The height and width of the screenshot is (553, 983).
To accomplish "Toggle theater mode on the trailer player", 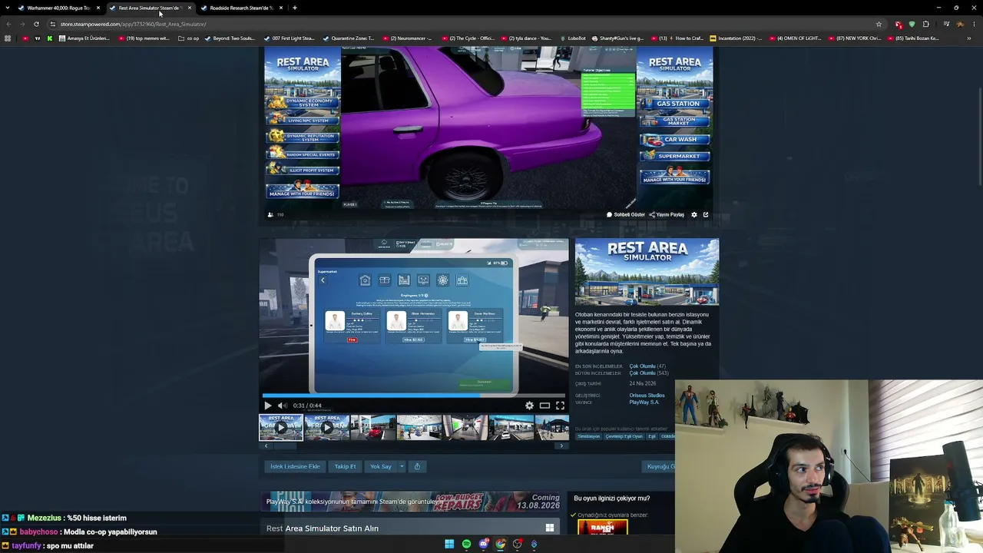I will pyautogui.click(x=544, y=406).
